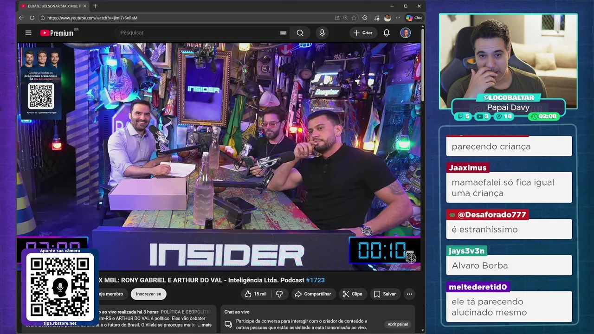Open YouTube notifications bell
The height and width of the screenshot is (334, 594).
(x=387, y=33)
